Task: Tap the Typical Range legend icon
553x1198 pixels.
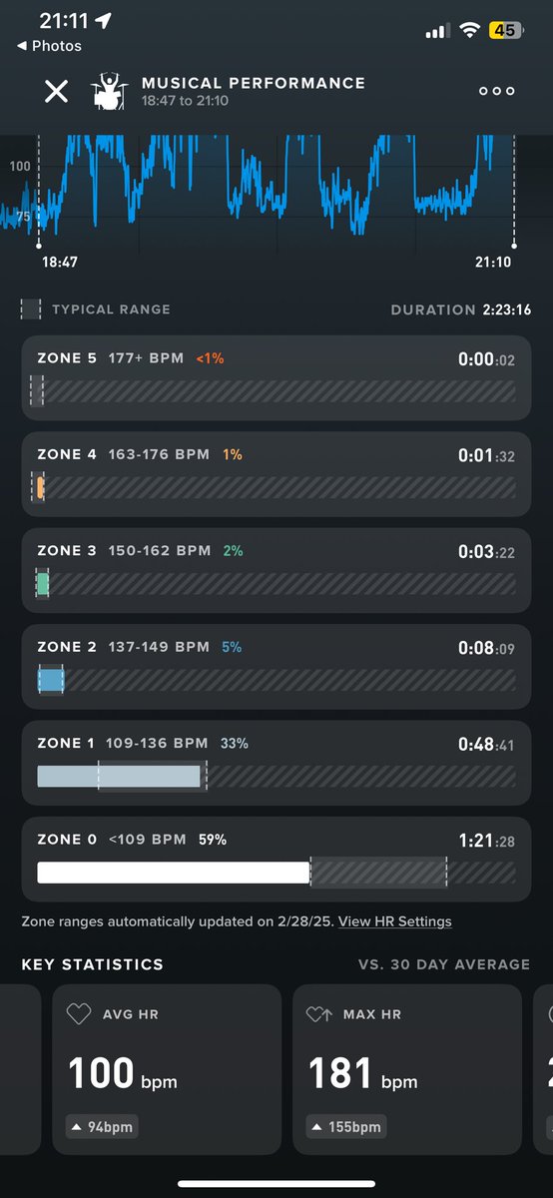Action: point(31,309)
